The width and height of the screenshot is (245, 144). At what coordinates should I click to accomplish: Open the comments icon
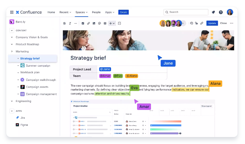192,23
